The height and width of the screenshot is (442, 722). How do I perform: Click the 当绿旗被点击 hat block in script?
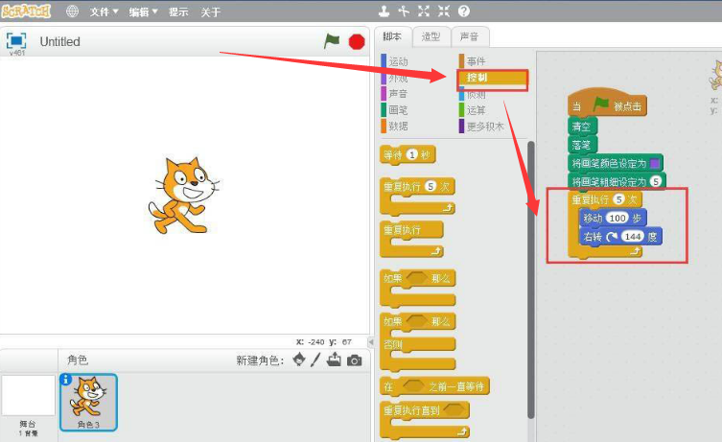coord(607,103)
